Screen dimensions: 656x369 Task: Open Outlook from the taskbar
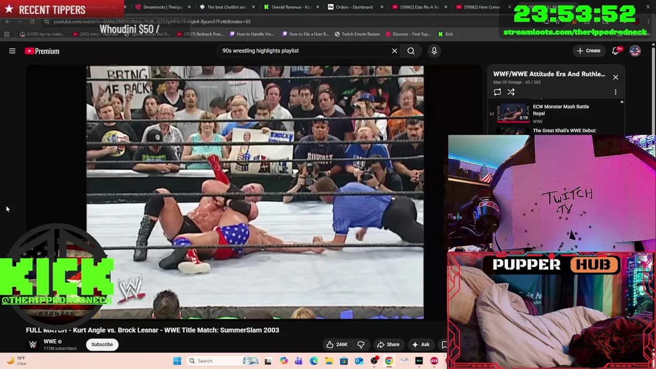point(359,361)
